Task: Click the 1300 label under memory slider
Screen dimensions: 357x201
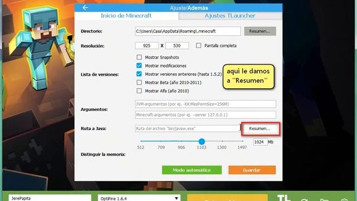Action: click(221, 147)
